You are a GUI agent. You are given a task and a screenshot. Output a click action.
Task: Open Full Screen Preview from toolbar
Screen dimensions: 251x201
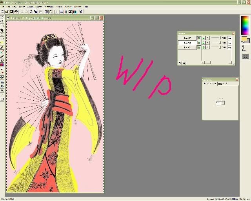point(46,12)
